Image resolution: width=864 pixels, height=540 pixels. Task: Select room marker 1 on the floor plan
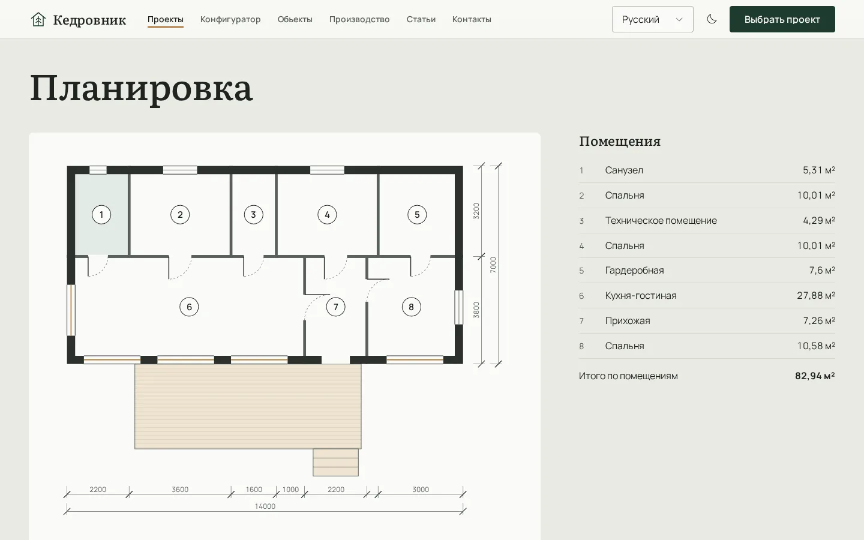pos(101,215)
